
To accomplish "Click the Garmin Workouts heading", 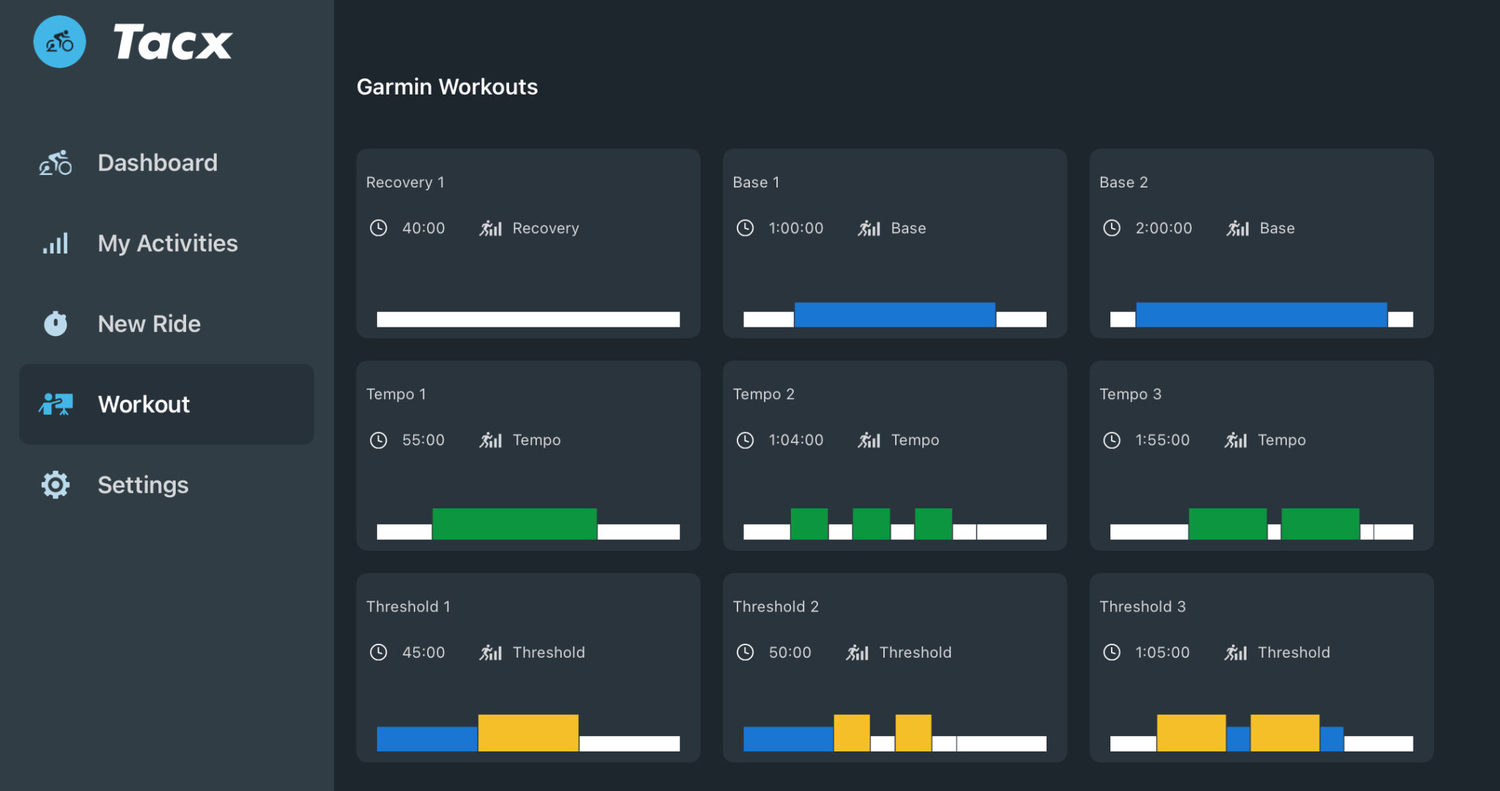I will [447, 86].
